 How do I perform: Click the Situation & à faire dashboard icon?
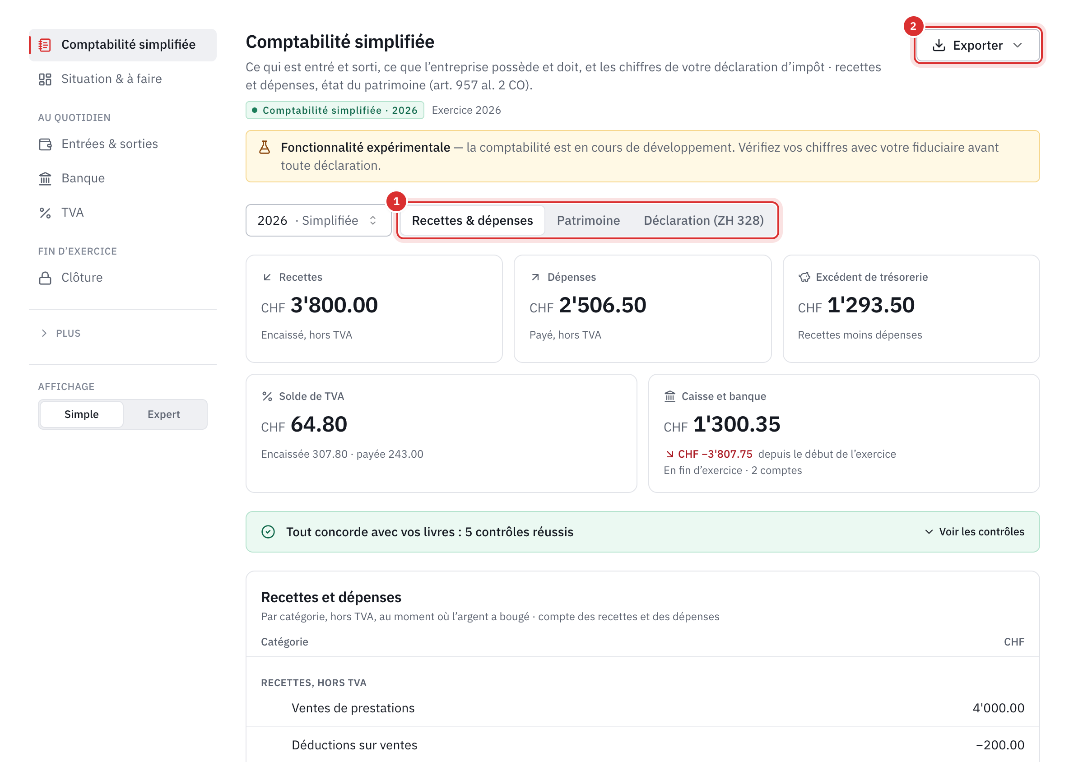pos(45,79)
